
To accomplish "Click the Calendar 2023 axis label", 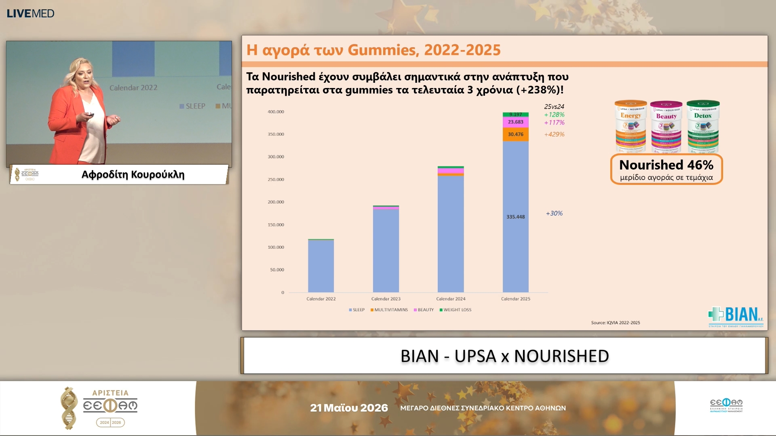I will pyautogui.click(x=386, y=299).
